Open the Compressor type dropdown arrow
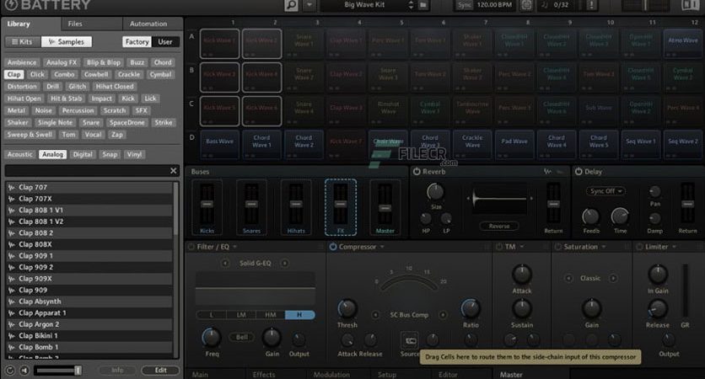This screenshot has height=379, width=705. pyautogui.click(x=382, y=247)
